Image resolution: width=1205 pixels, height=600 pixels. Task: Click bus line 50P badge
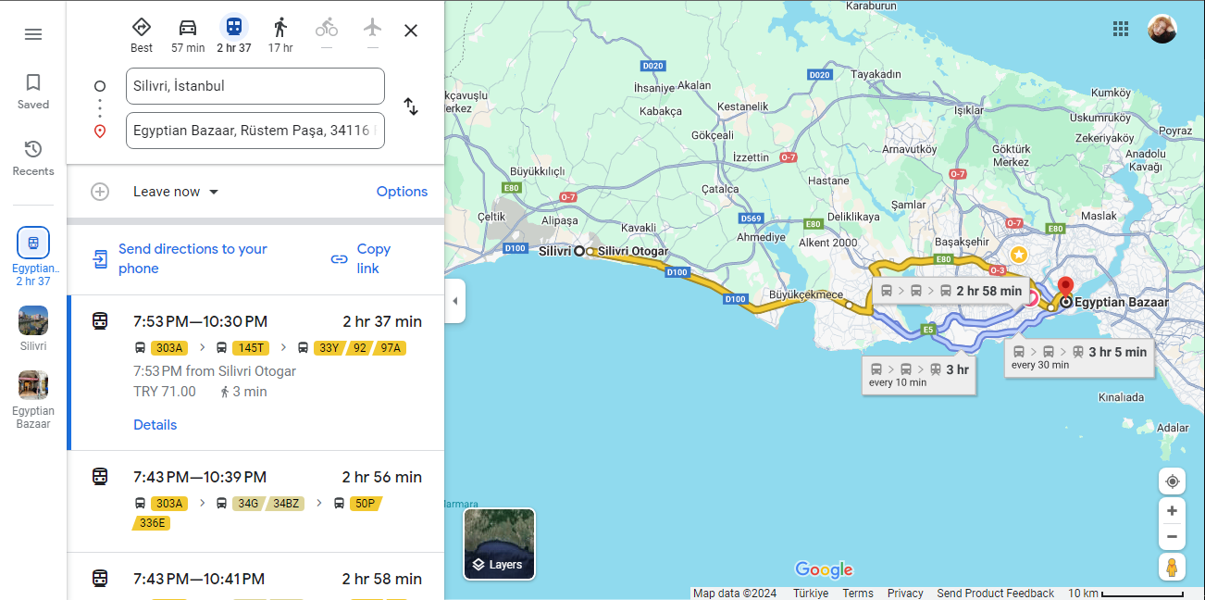[366, 504]
